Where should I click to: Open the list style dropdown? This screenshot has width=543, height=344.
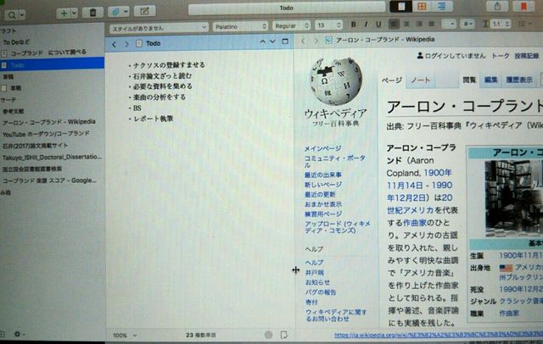click(526, 24)
